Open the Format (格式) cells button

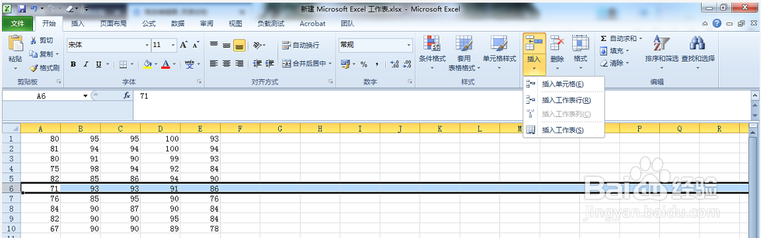tap(580, 53)
